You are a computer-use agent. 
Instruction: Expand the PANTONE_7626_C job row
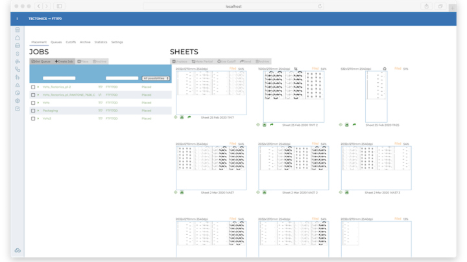38,94
